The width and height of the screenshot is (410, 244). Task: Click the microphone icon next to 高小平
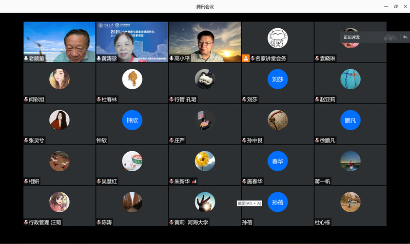[171, 58]
